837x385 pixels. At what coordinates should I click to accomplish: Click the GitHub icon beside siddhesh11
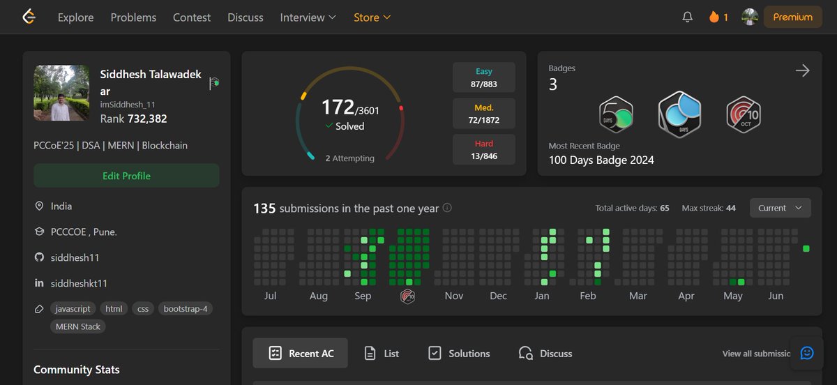(x=39, y=257)
